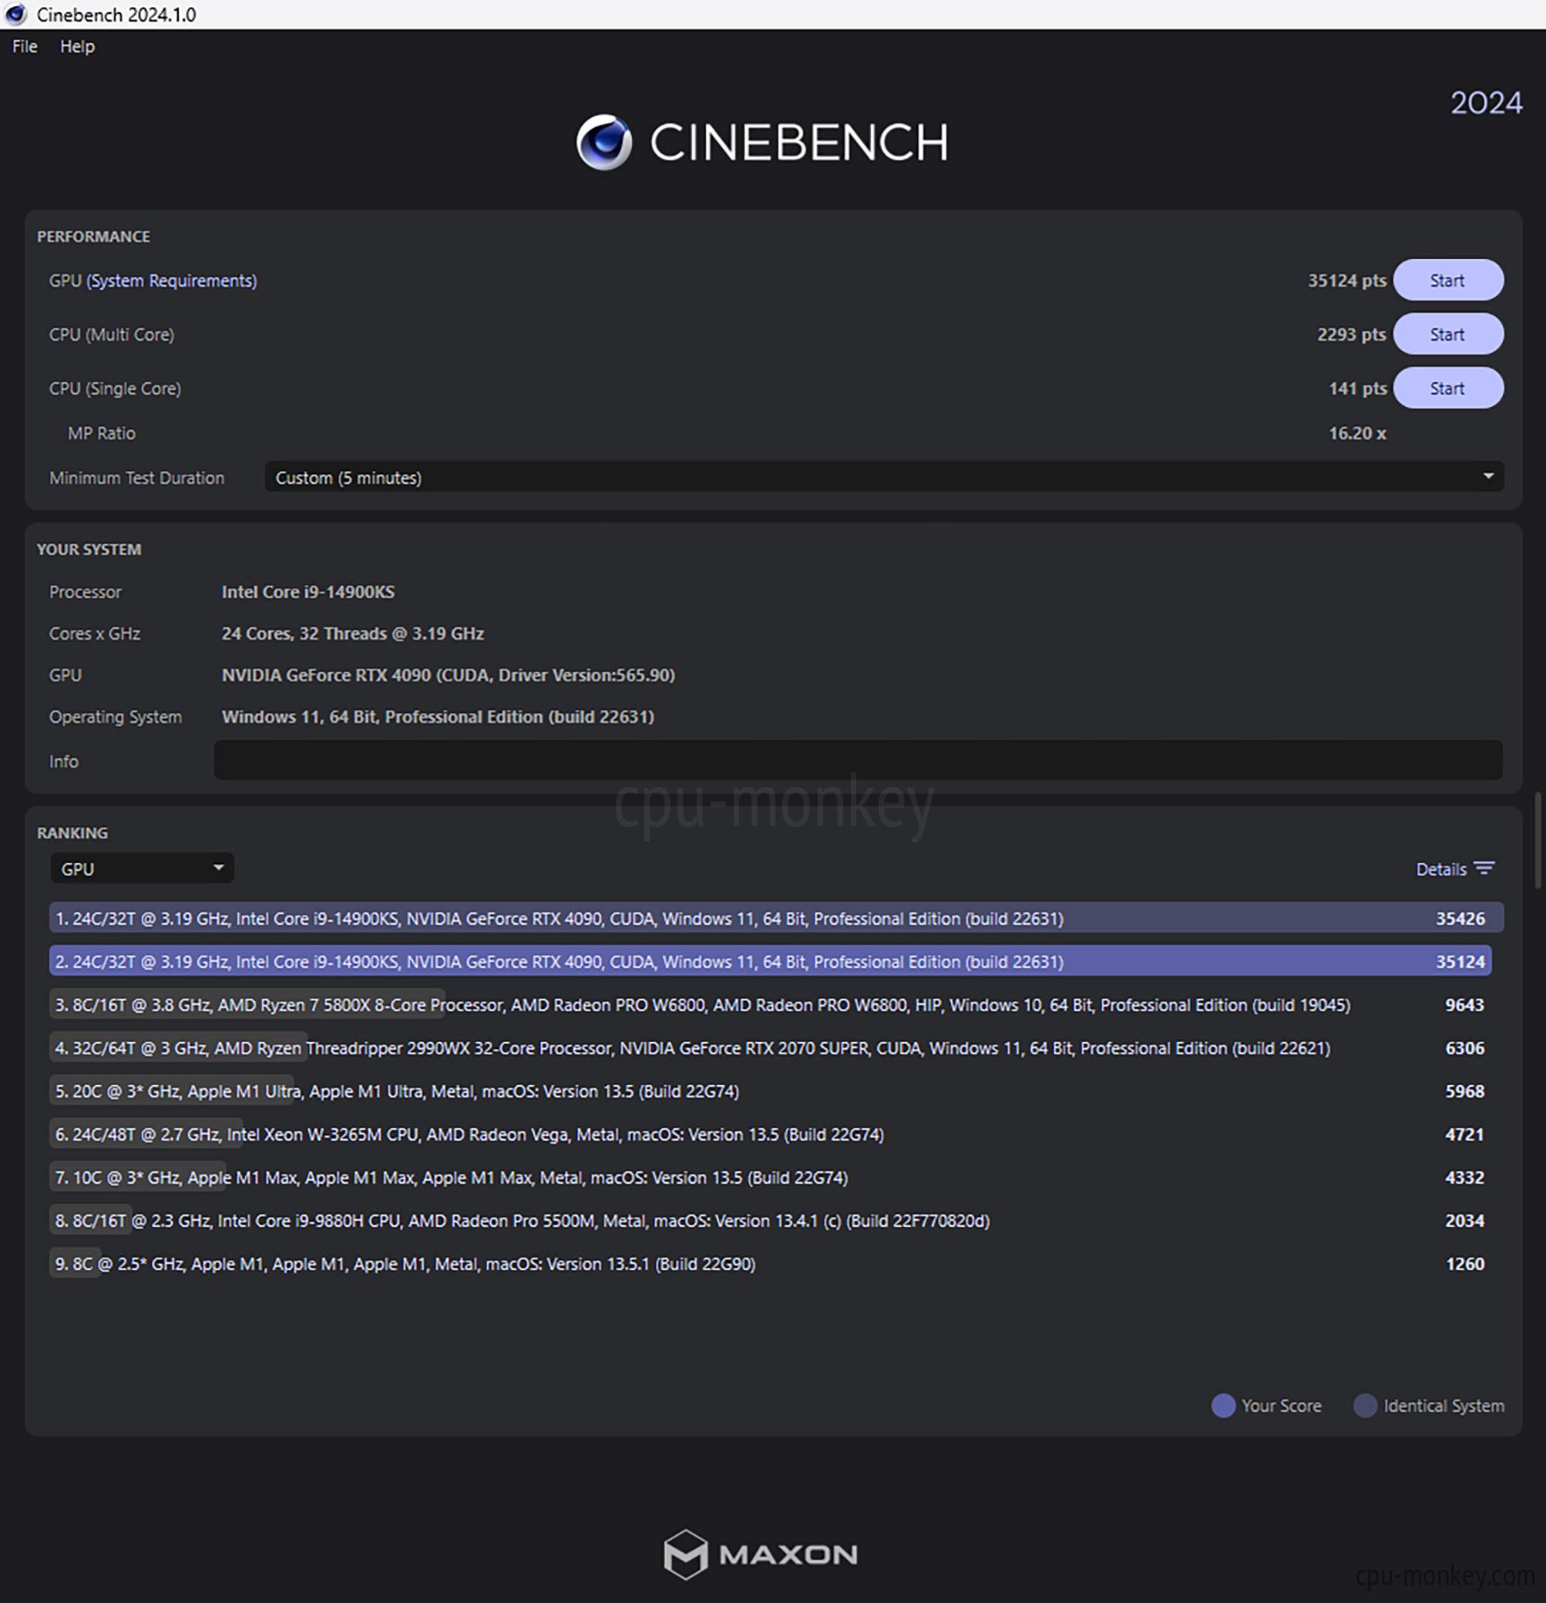Click the Info text input field

(x=858, y=761)
